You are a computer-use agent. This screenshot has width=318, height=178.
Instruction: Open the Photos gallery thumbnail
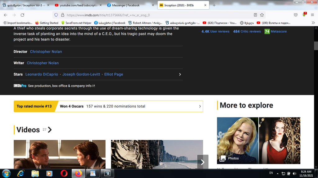(238, 141)
